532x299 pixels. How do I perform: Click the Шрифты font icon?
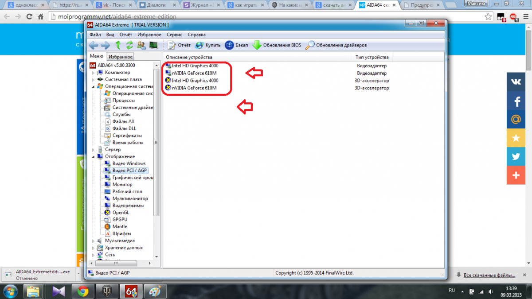pyautogui.click(x=107, y=233)
